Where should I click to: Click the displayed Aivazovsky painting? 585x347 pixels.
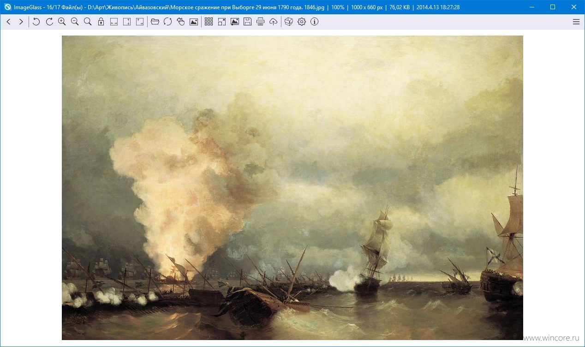click(292, 188)
